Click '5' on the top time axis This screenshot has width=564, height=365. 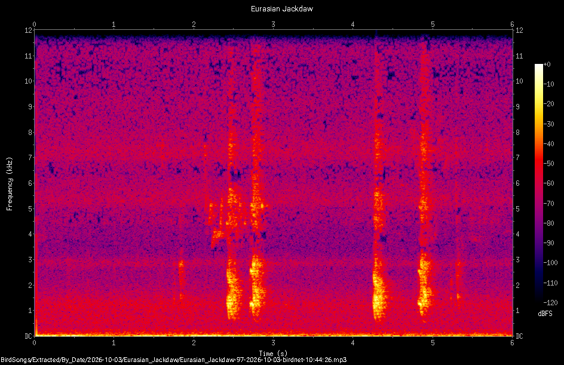click(x=433, y=24)
